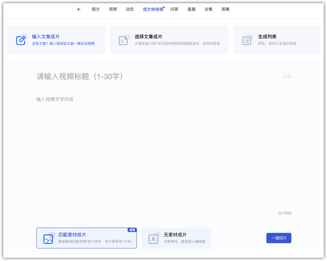Screen dimensions: 327x261
Task: Select the 图文转视频 tab
Action: click(x=153, y=9)
